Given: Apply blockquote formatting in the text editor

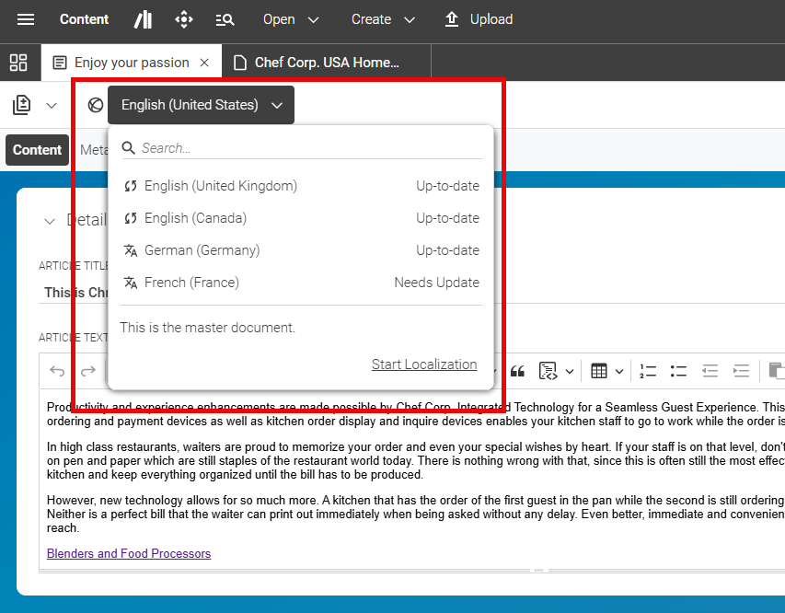Looking at the screenshot, I should (x=517, y=370).
